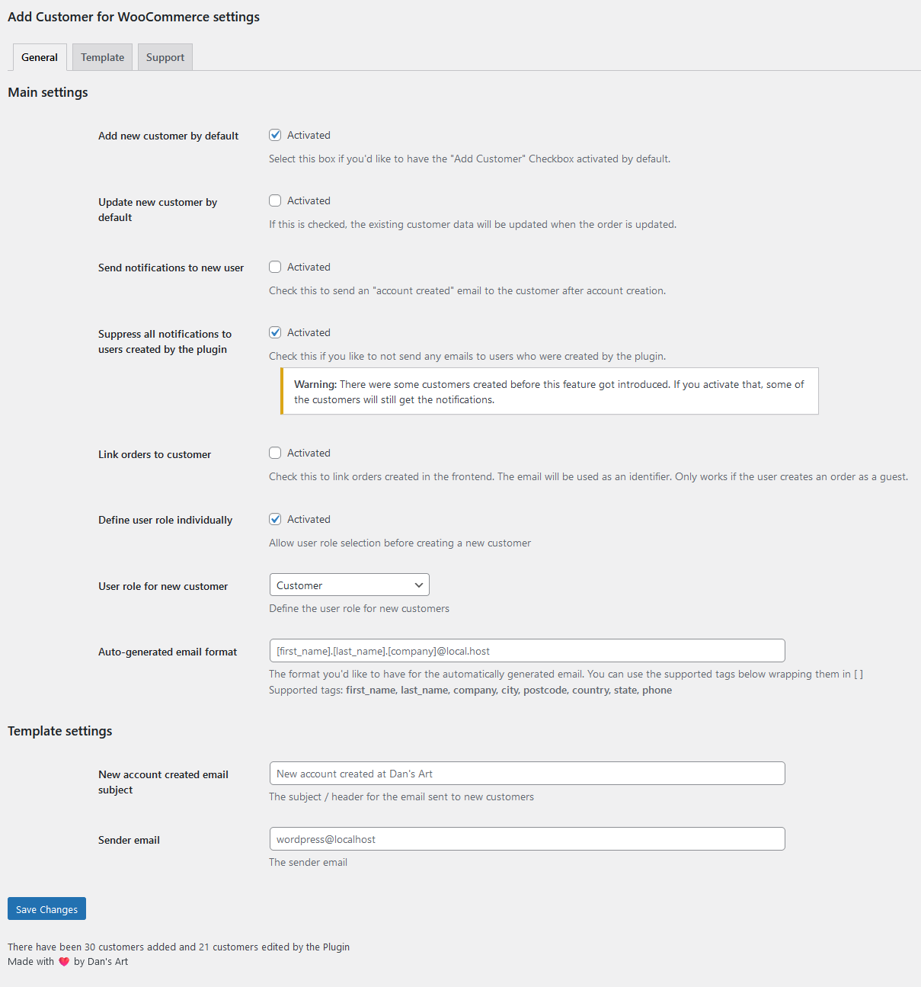Click the Warning notice text box
The height and width of the screenshot is (987, 921).
[549, 392]
